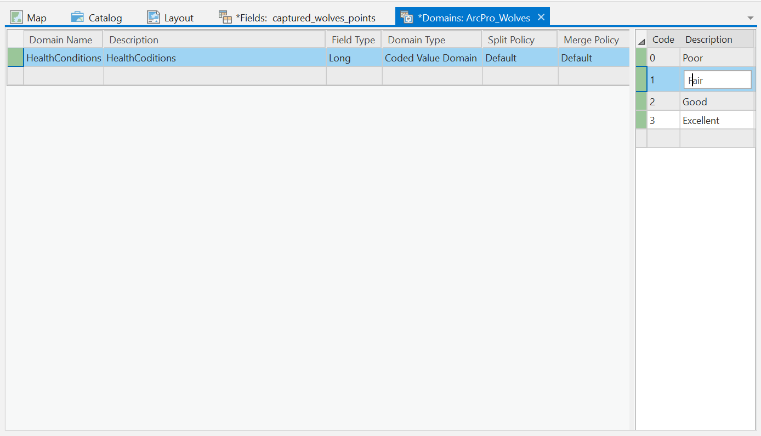Click the empty new domain row name cell
The width and height of the screenshot is (761, 436).
pos(63,76)
